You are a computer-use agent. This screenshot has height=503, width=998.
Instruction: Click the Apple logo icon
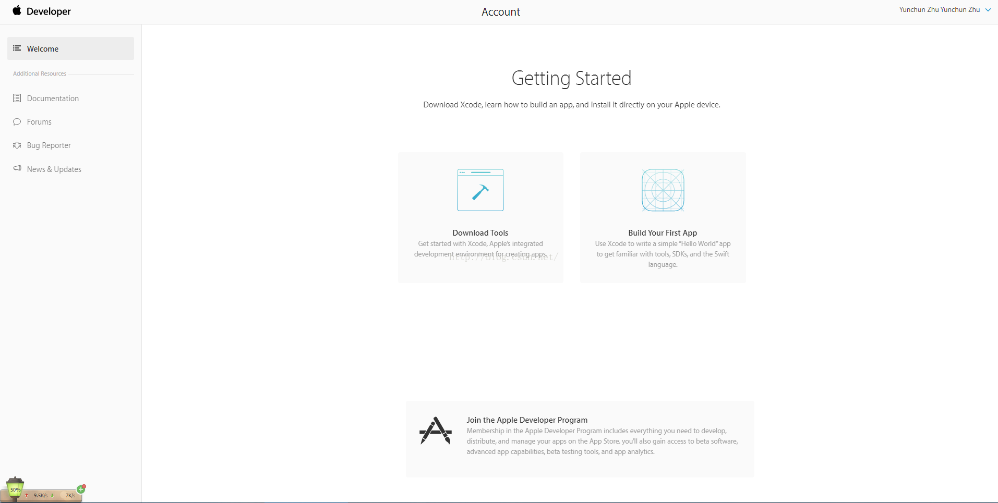[17, 10]
